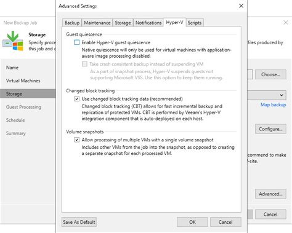The width and height of the screenshot is (292, 233).
Task: Click the Advanced button in New Backup Job
Action: [270, 194]
